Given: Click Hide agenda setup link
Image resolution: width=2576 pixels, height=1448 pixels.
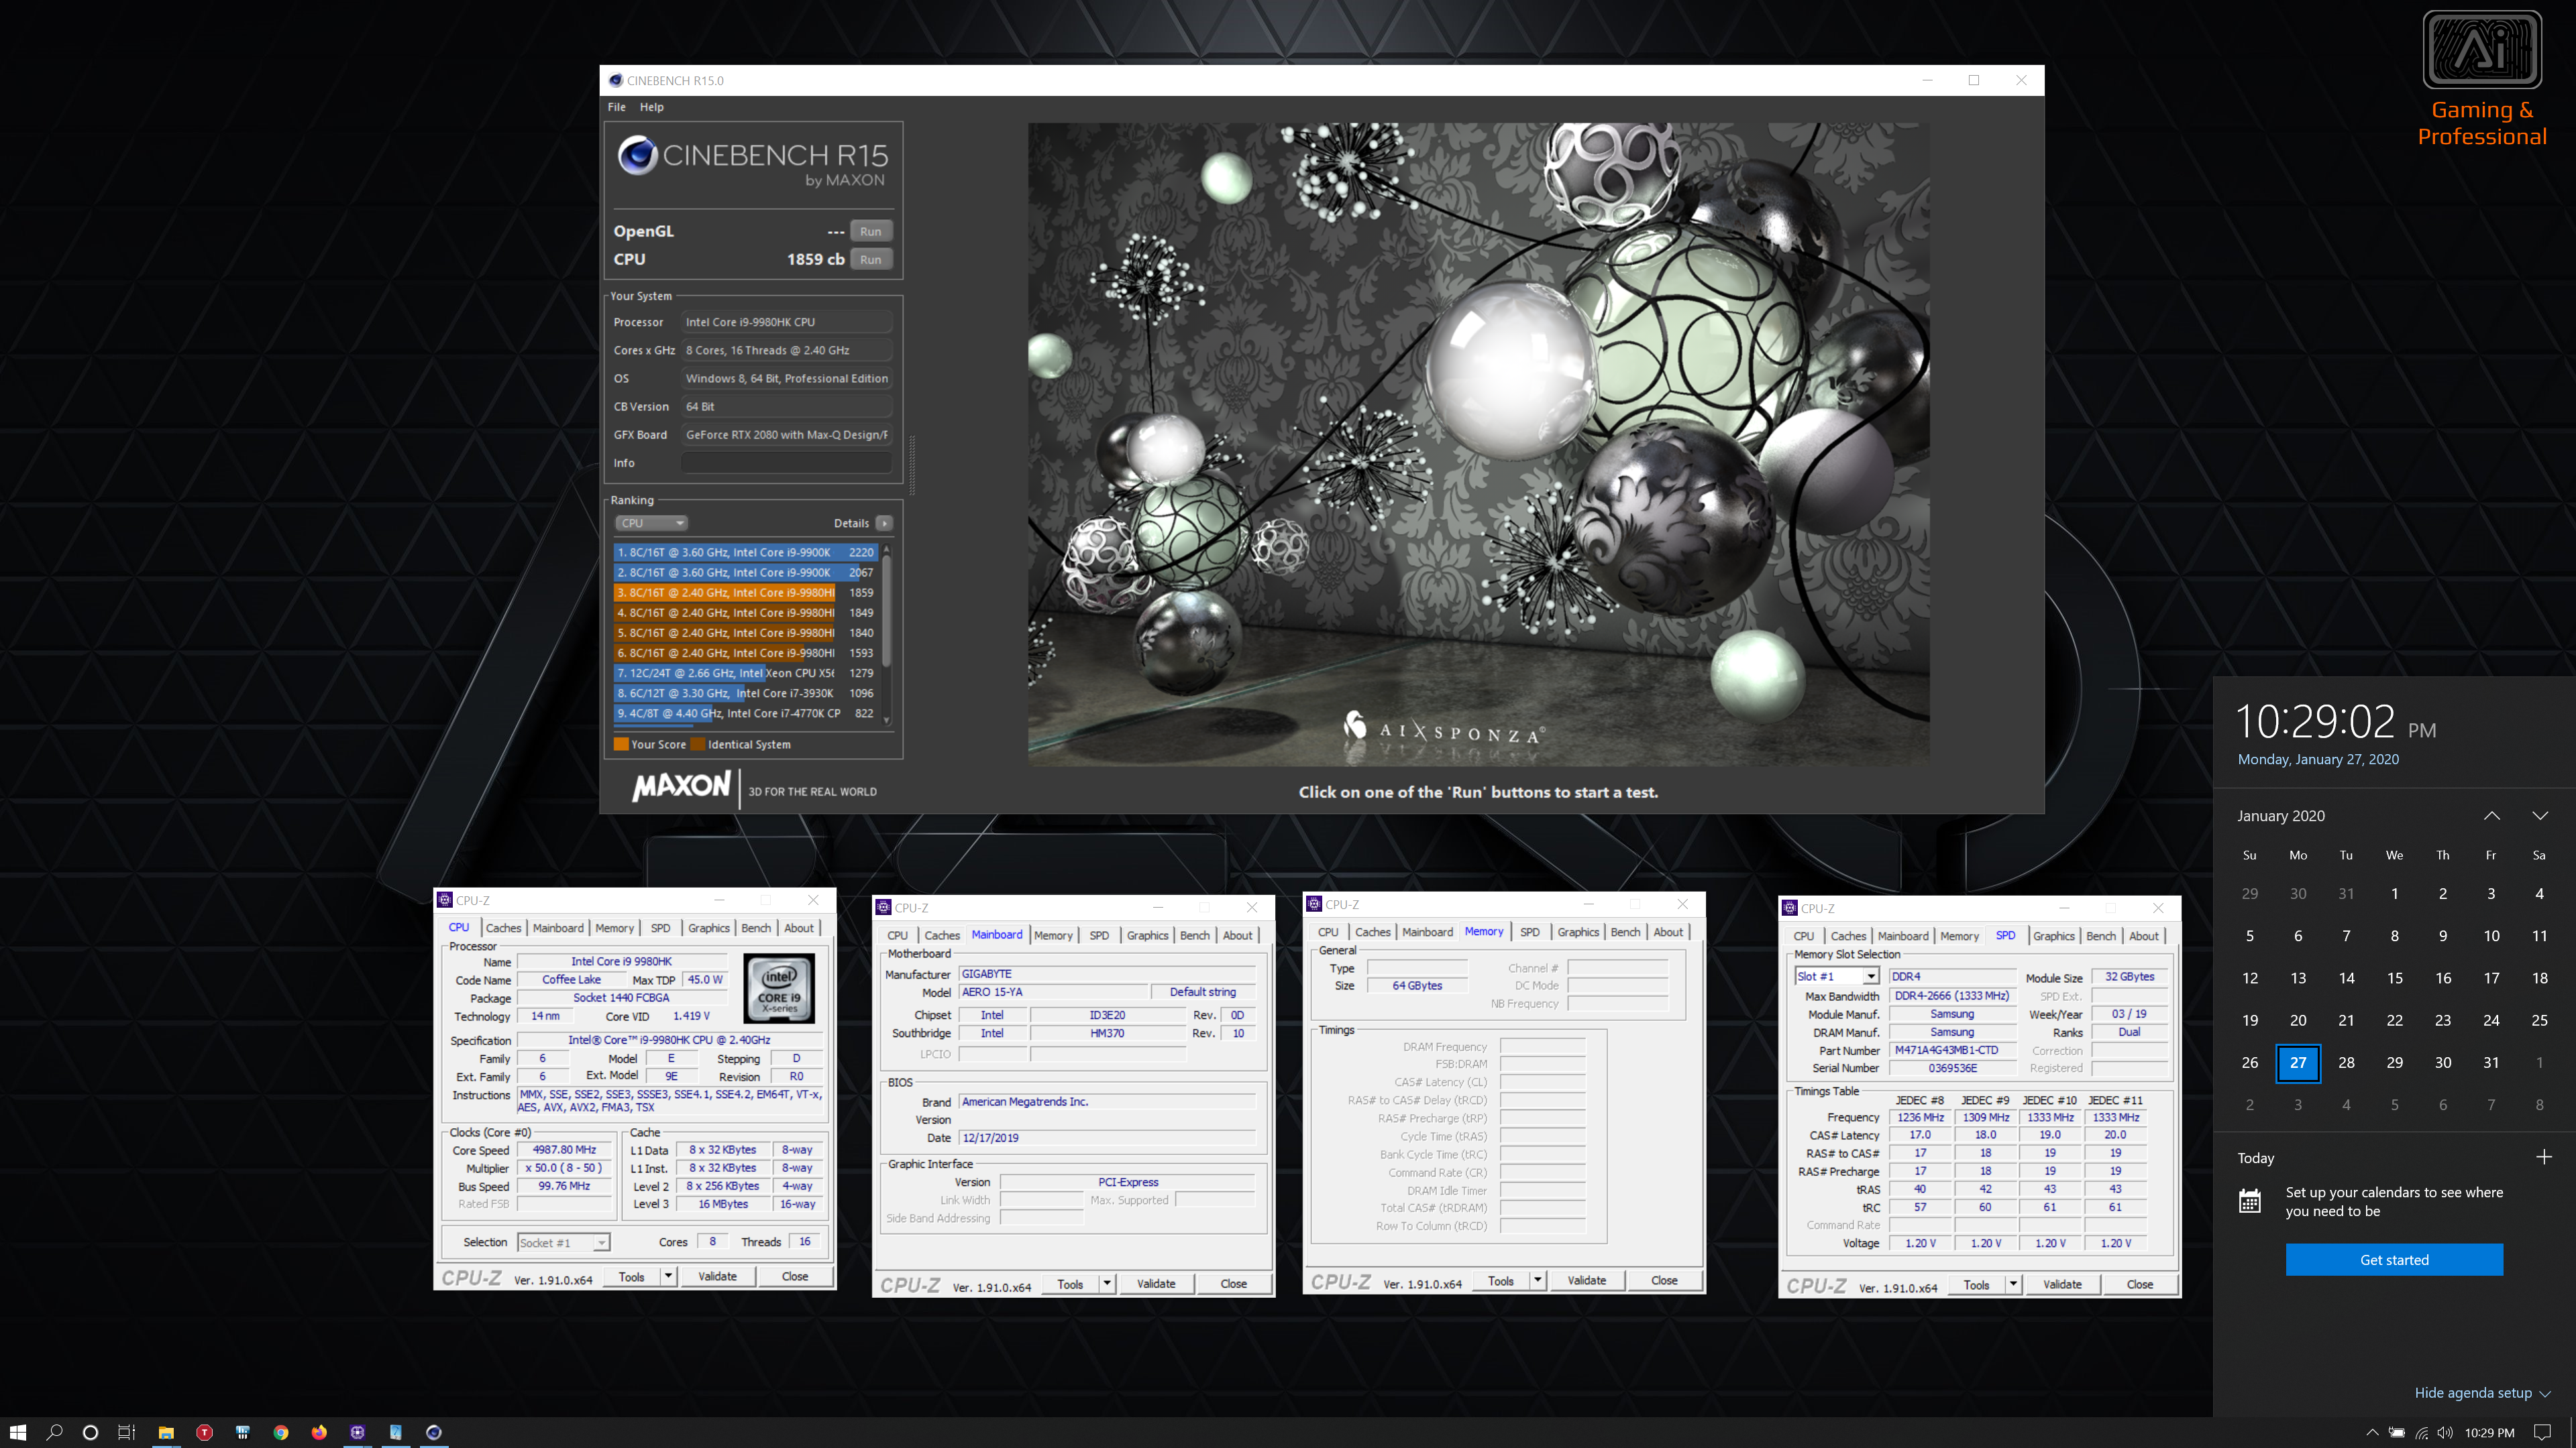Looking at the screenshot, I should coord(2482,1392).
